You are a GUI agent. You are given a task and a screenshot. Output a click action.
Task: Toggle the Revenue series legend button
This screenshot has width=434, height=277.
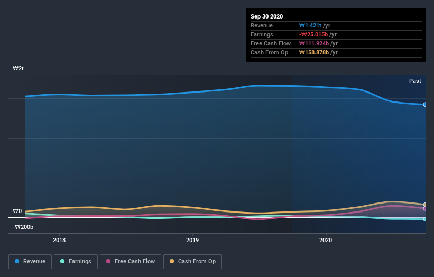[x=30, y=262]
